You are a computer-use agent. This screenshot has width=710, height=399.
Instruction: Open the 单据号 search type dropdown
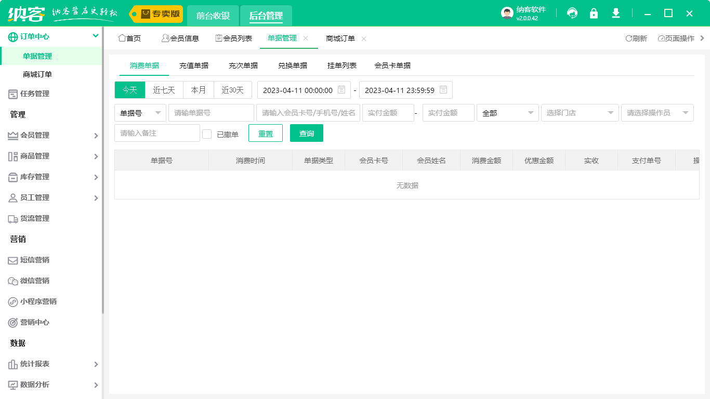[x=140, y=113]
